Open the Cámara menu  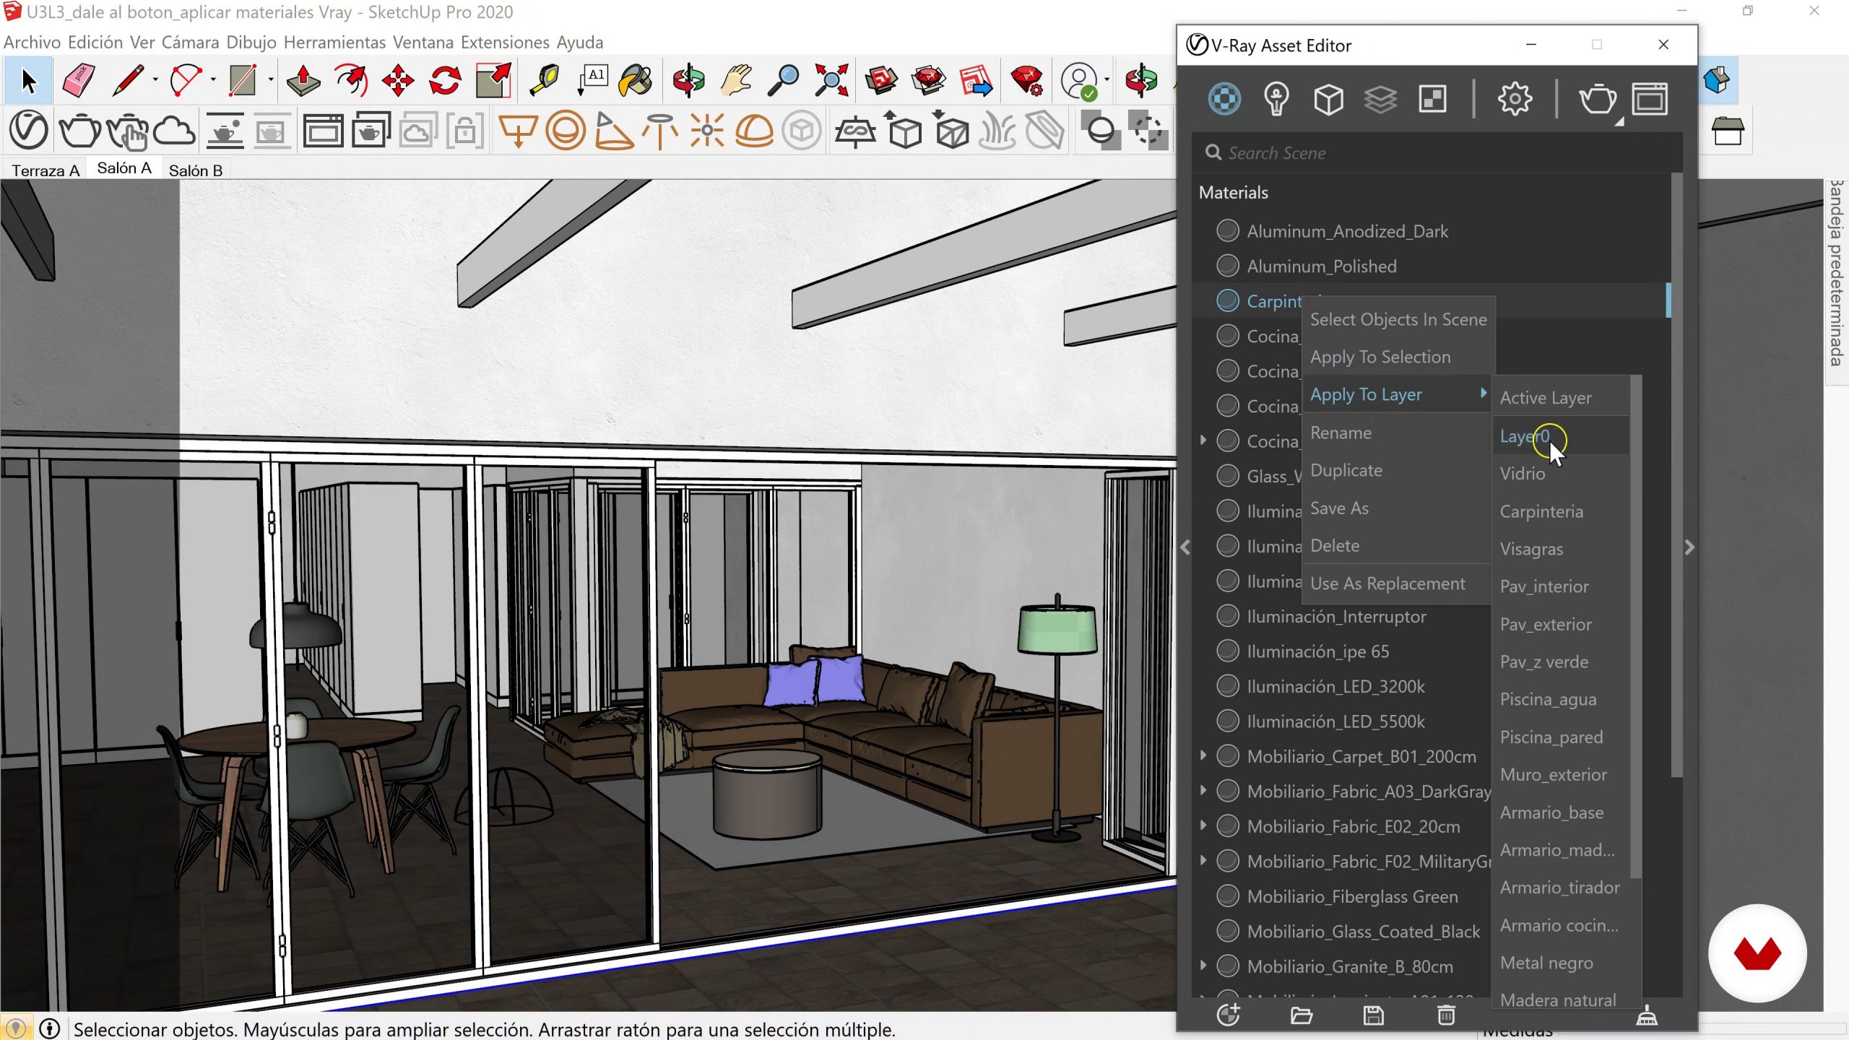(191, 43)
